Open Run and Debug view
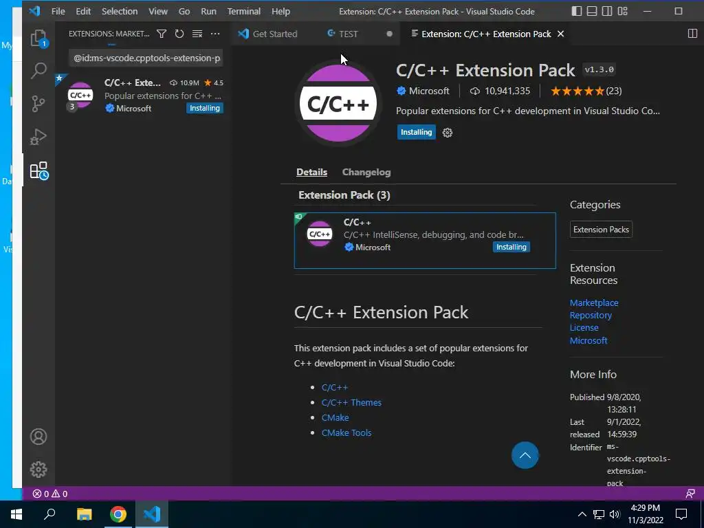704x528 pixels. click(x=38, y=137)
